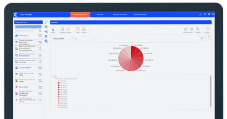Screen dimensions: 227x119
Task: Click the gear icon in the results toolbar
Action: click(x=192, y=29)
